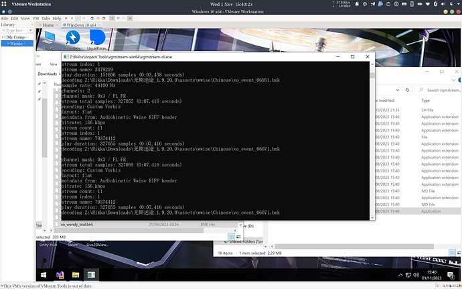Collapse the My Computer tree node

[x=3, y=37]
